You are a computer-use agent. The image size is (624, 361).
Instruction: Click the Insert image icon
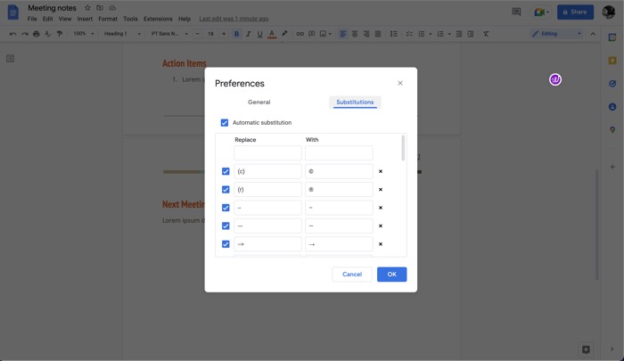click(x=323, y=34)
